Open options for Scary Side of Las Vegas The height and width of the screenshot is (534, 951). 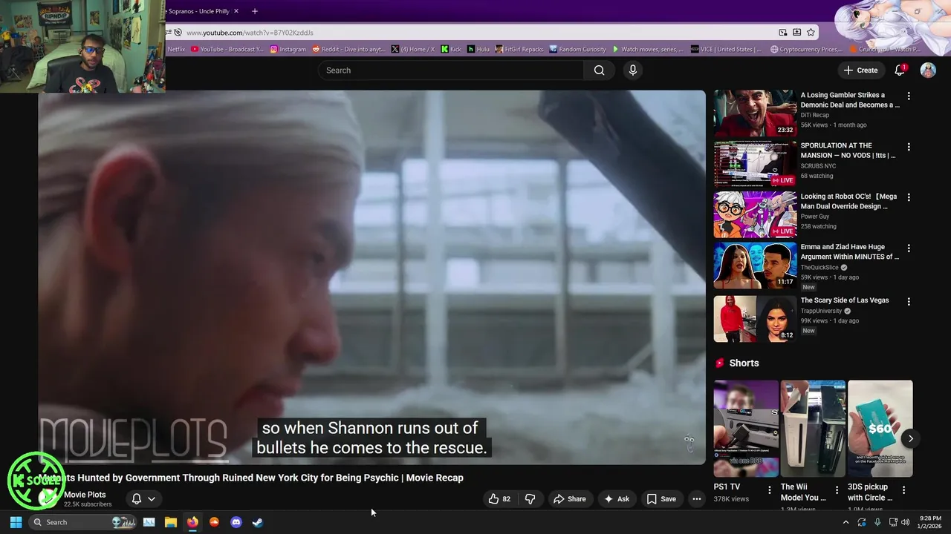[x=908, y=301]
